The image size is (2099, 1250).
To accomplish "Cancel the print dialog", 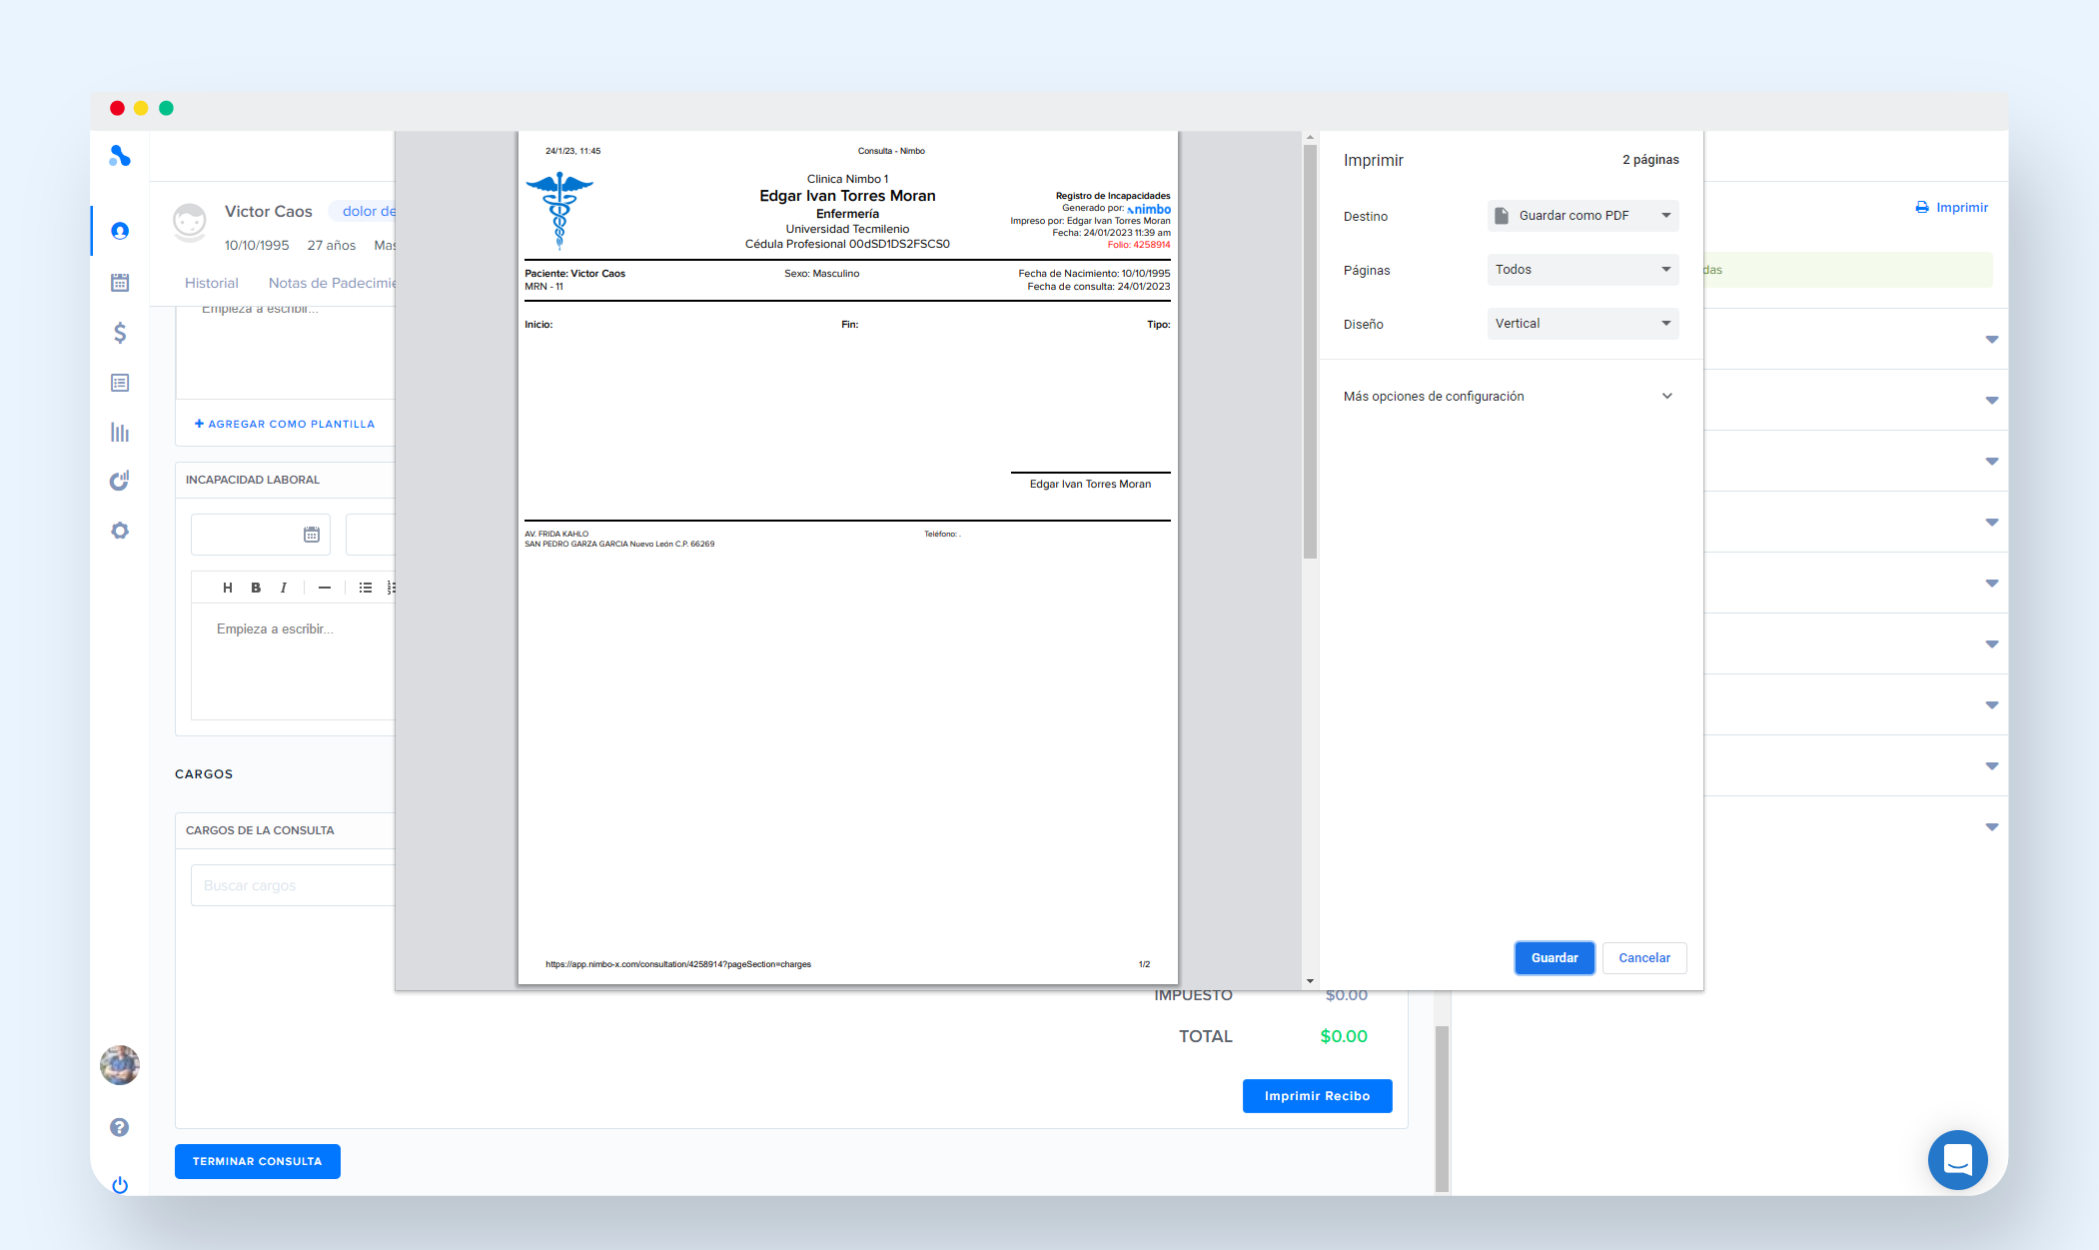I will [1644, 958].
